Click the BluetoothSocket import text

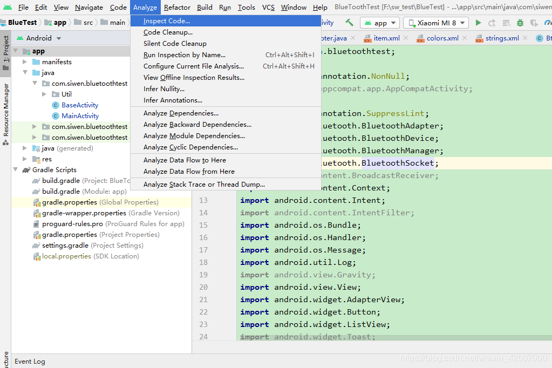point(398,163)
